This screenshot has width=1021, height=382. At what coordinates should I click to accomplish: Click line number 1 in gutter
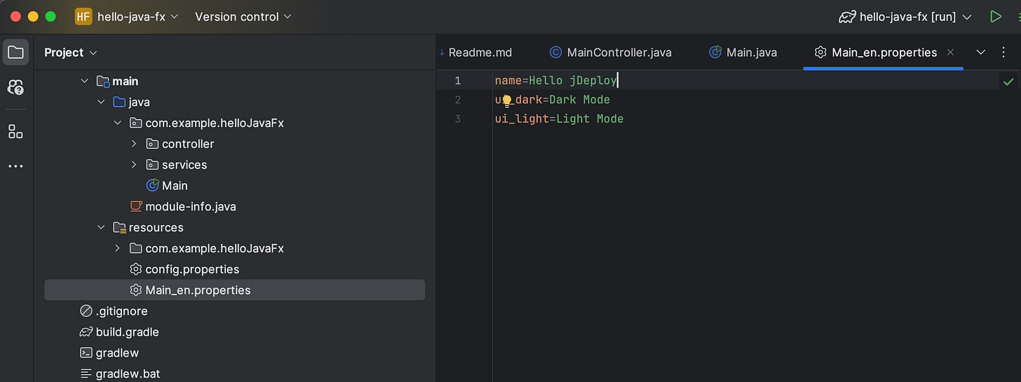457,81
